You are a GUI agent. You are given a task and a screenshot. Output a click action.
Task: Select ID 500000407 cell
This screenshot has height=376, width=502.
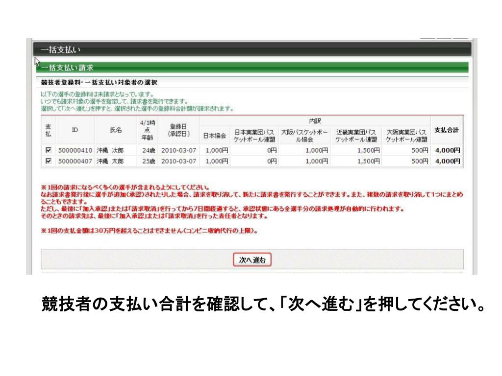pos(75,161)
